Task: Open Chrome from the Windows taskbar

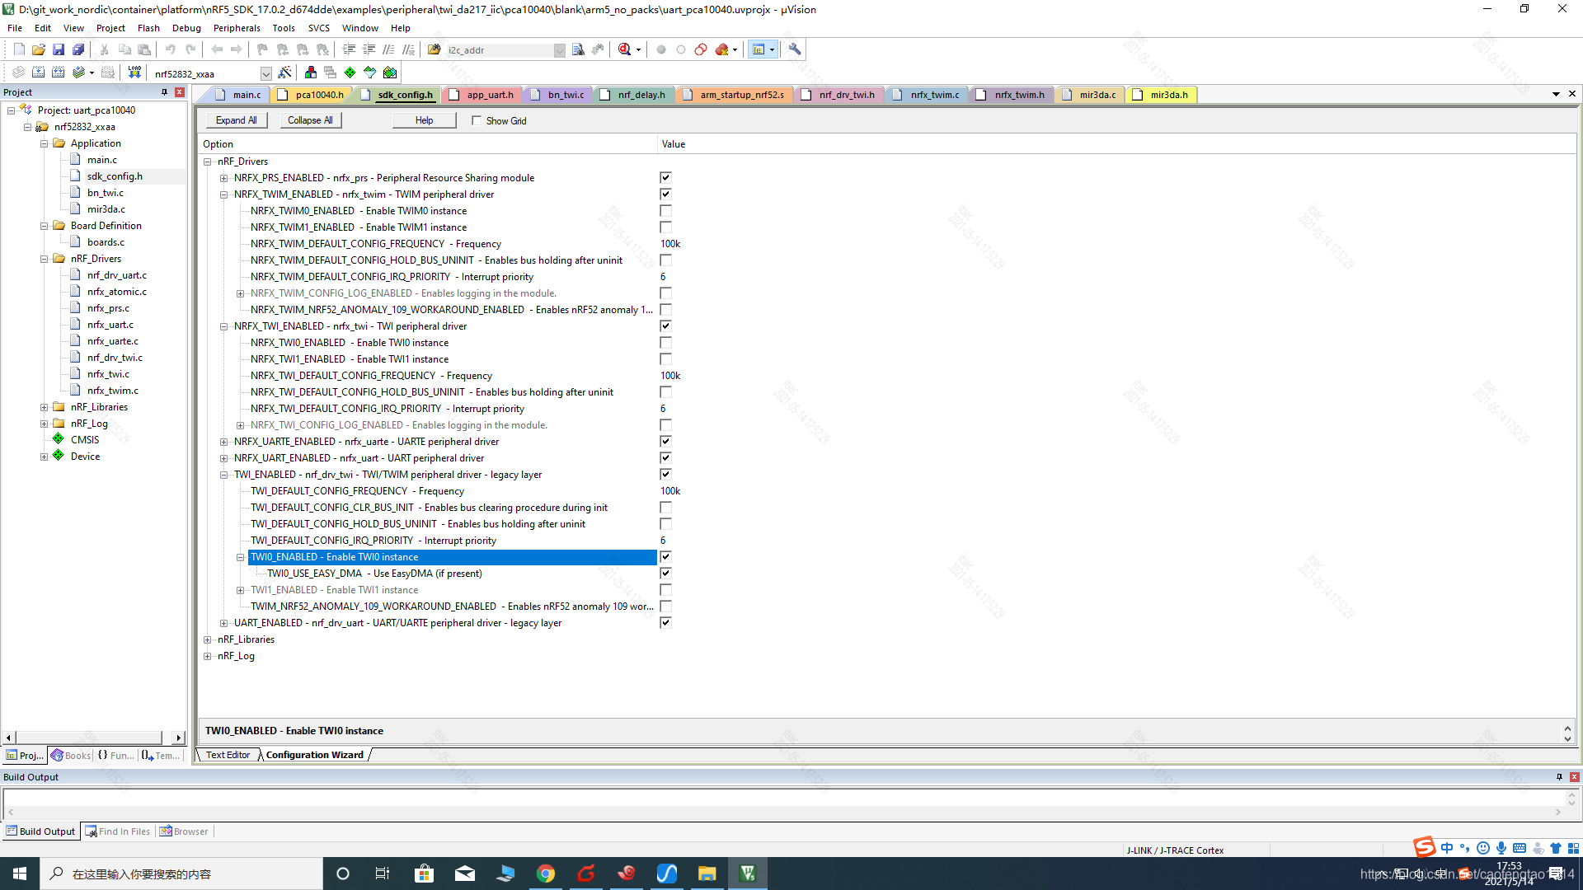Action: (546, 874)
